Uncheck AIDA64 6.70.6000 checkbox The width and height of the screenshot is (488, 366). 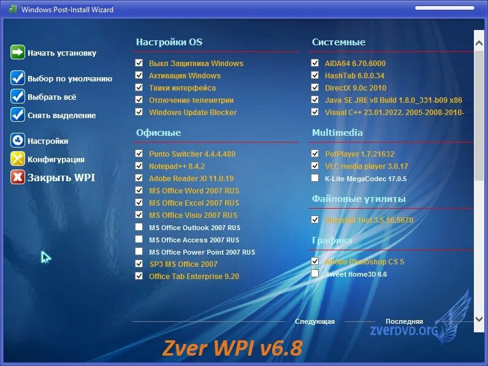[x=315, y=63]
